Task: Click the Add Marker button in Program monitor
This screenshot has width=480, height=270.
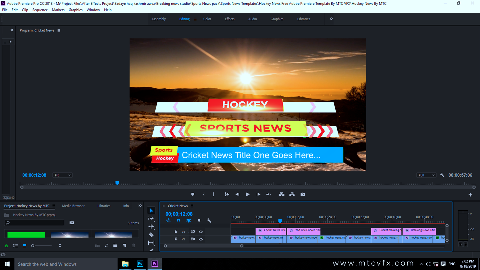Action: pyautogui.click(x=192, y=194)
